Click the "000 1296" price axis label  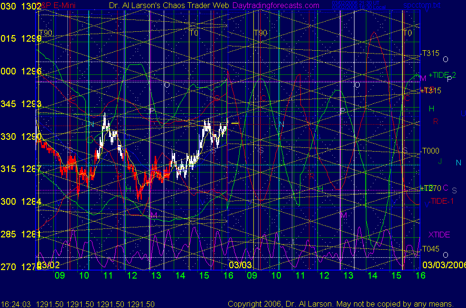21,71
